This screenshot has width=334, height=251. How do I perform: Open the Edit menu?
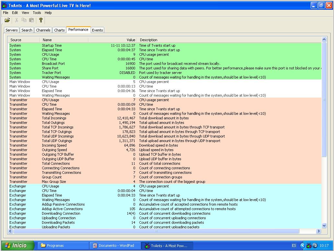(15, 13)
